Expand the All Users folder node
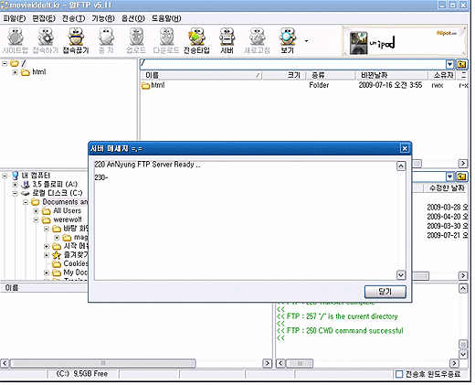Image resolution: width=475 pixels, height=385 pixels. [36, 211]
